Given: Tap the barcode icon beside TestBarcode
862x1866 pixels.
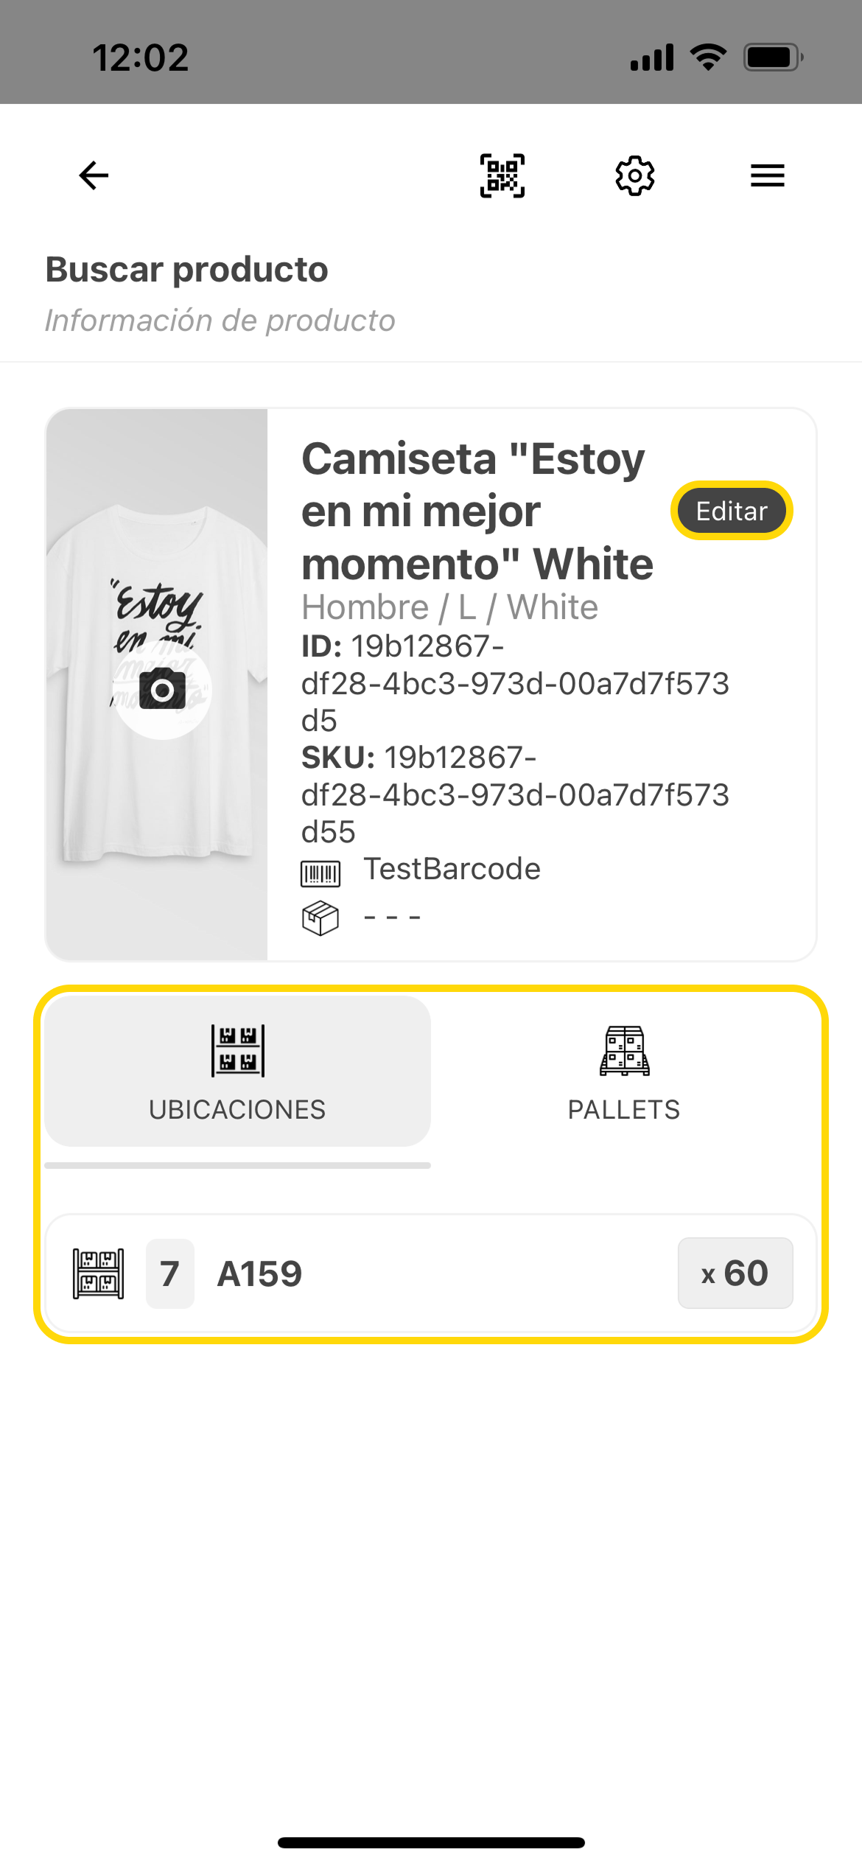Looking at the screenshot, I should coord(320,873).
